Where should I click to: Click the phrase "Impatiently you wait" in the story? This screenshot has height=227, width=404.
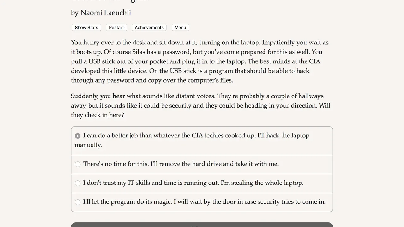coord(291,43)
